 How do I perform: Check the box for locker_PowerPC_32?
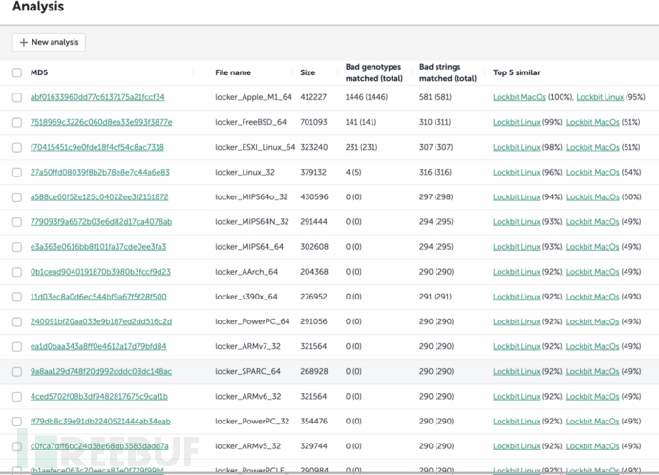[17, 422]
